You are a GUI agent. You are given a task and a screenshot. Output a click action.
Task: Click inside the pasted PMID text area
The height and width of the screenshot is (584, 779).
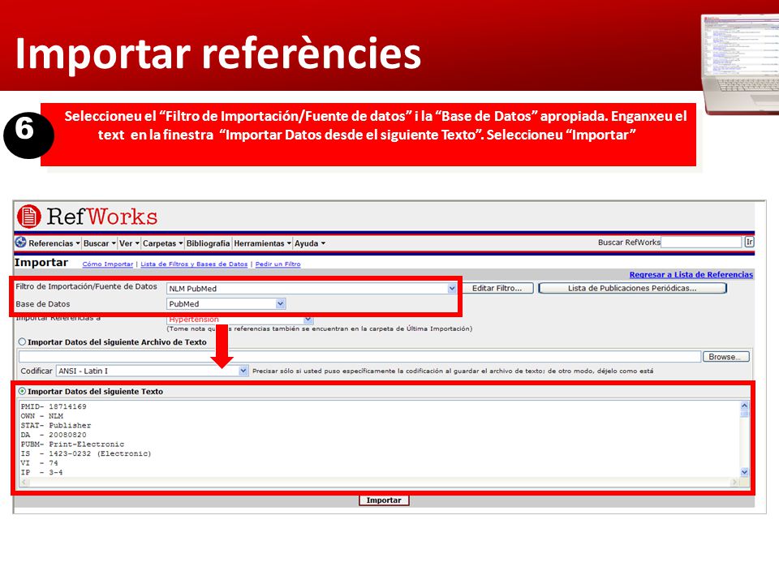[379, 439]
